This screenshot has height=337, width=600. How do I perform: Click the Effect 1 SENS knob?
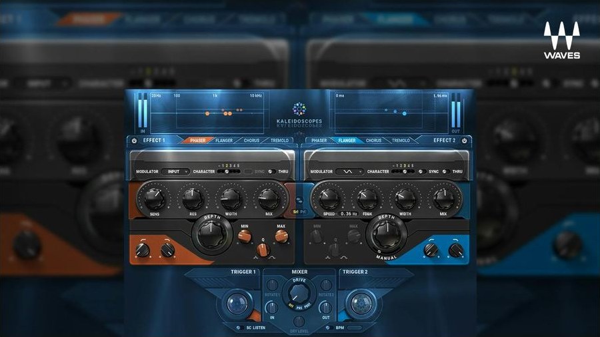click(155, 198)
